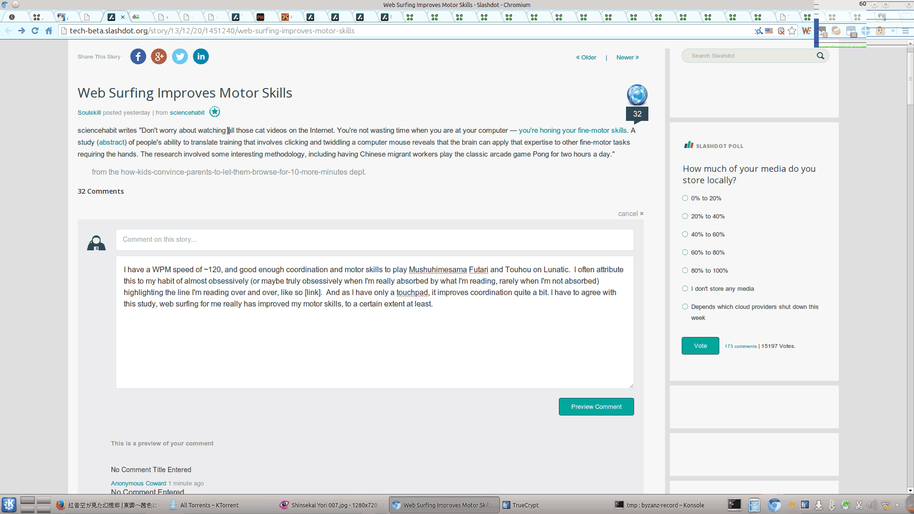Click the blocked-script icon with red X
The height and width of the screenshot is (514, 914).
781,31
